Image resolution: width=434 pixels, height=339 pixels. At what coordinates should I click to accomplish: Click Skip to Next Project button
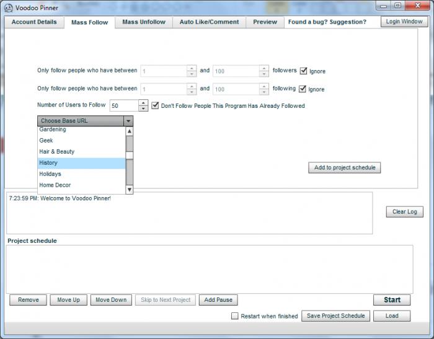click(x=166, y=300)
